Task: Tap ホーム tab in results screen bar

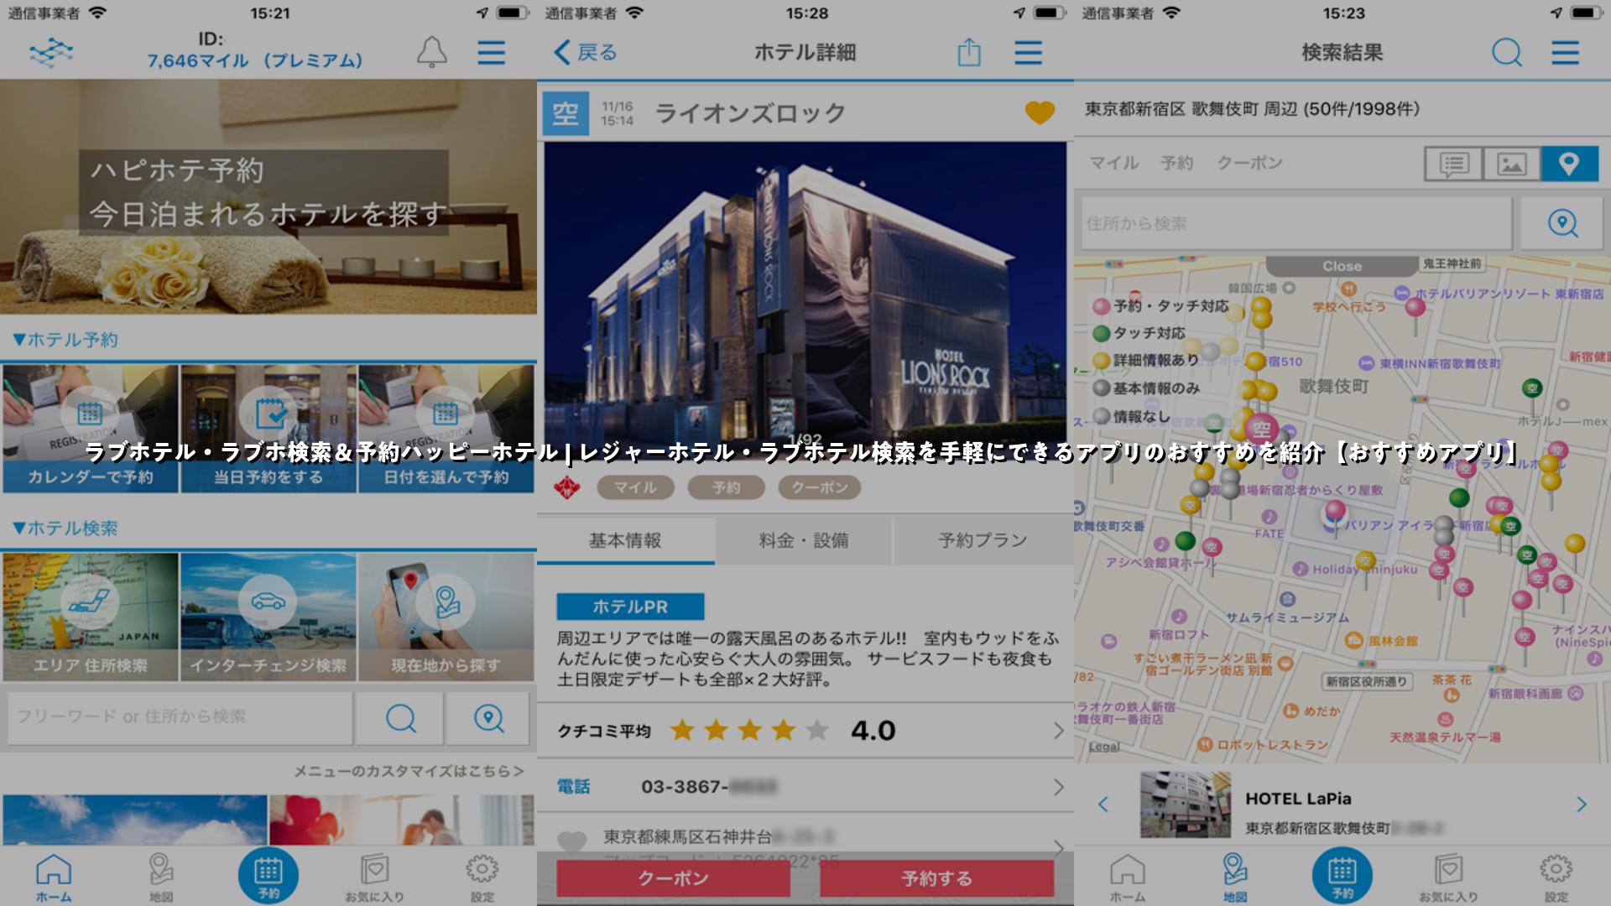Action: 1128,878
